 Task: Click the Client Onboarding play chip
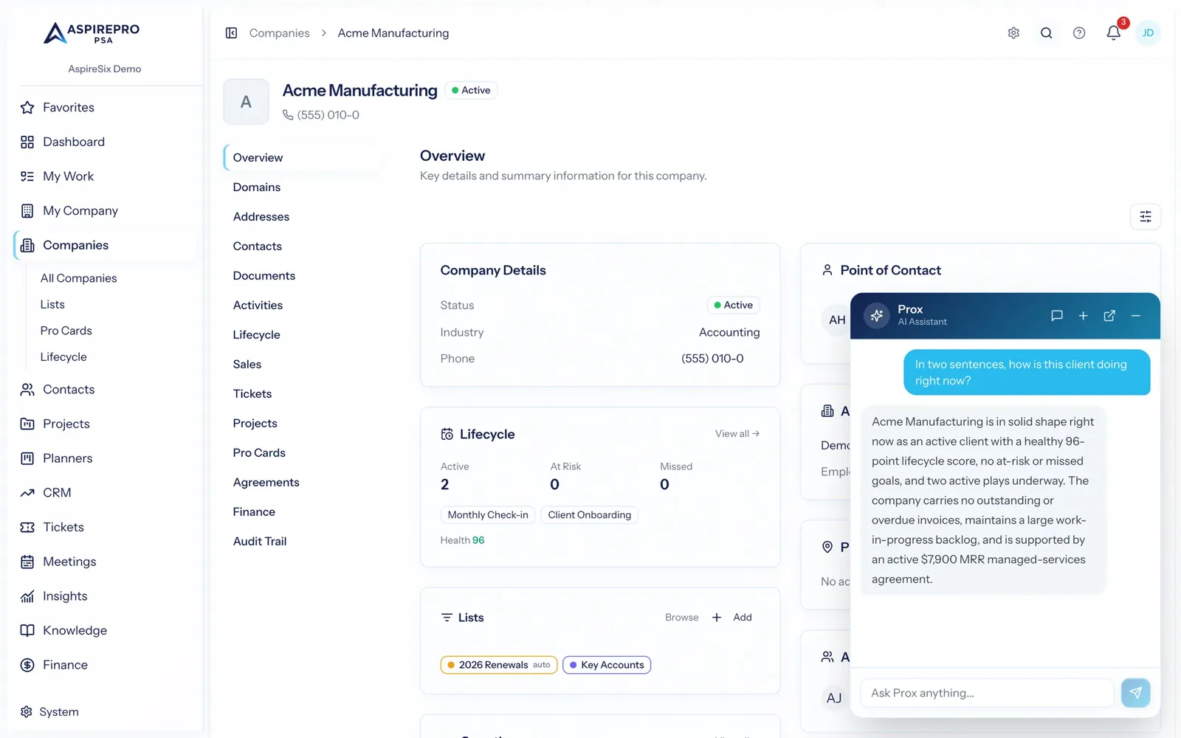point(589,515)
